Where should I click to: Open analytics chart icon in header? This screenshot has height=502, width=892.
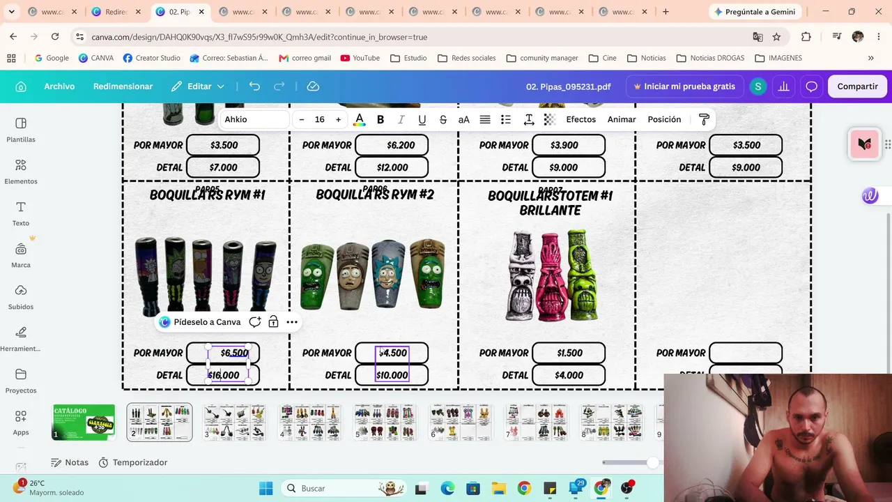[x=784, y=86]
